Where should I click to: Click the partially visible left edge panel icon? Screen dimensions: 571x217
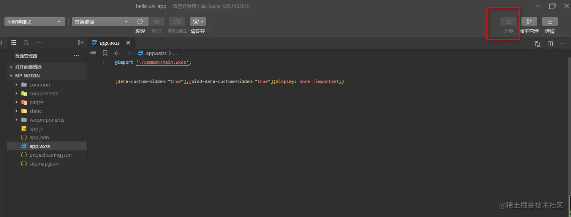click(1, 43)
